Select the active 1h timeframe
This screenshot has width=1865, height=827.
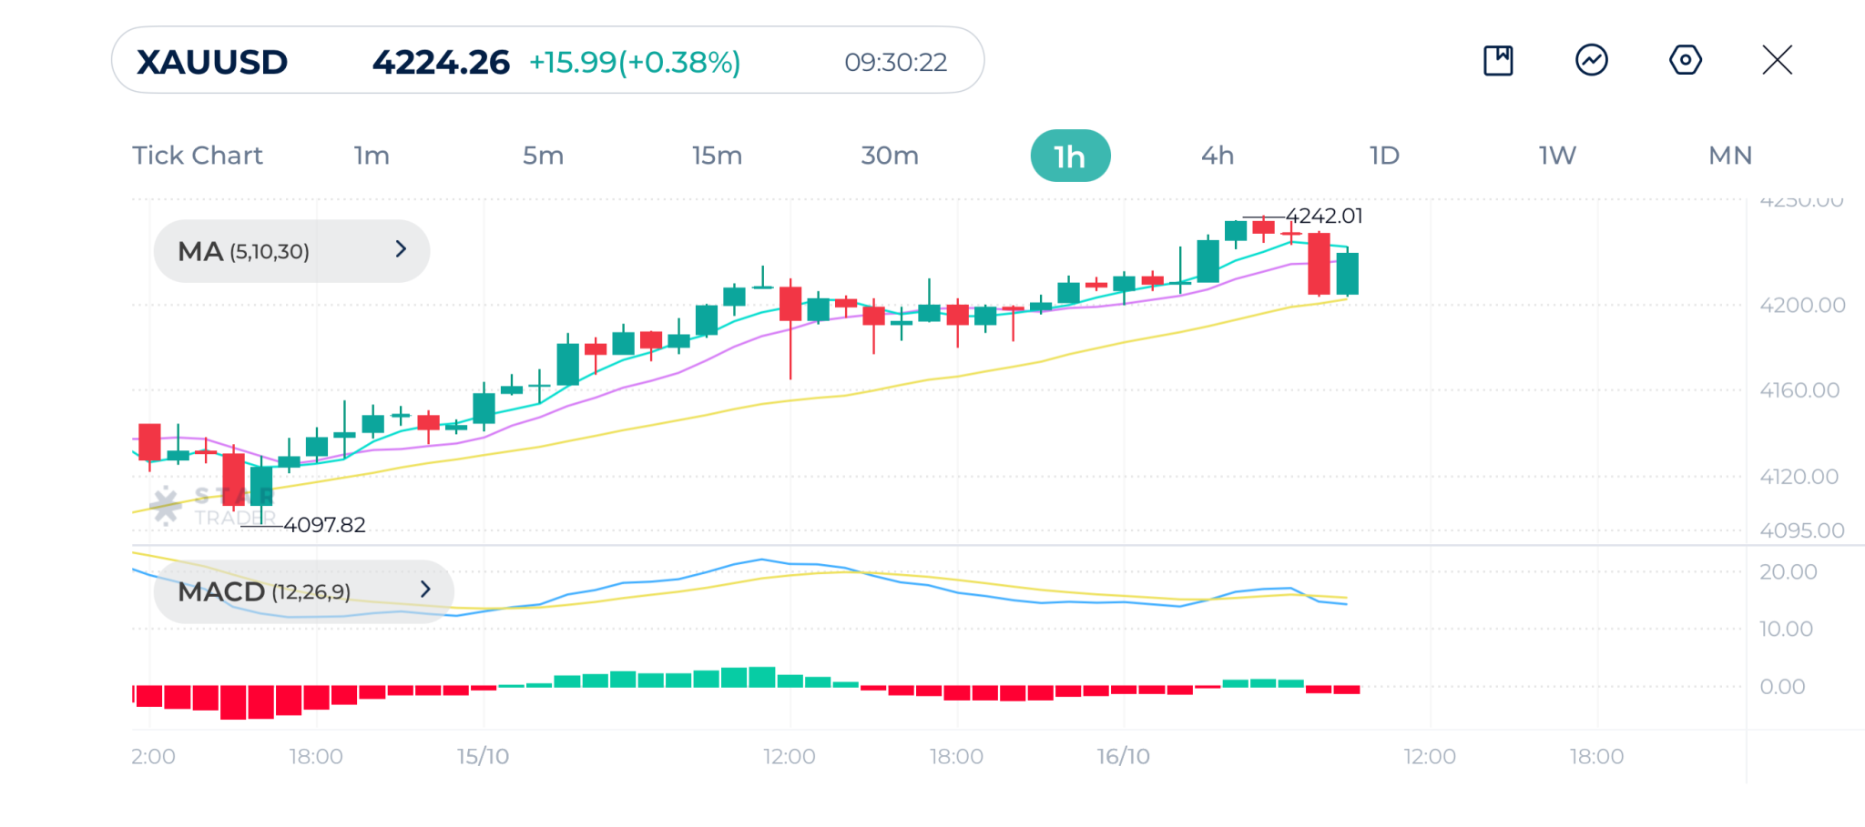click(1070, 156)
